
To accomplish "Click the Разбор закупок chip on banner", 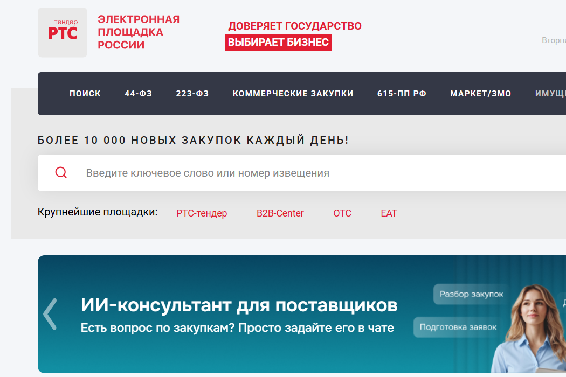I will pos(472,294).
